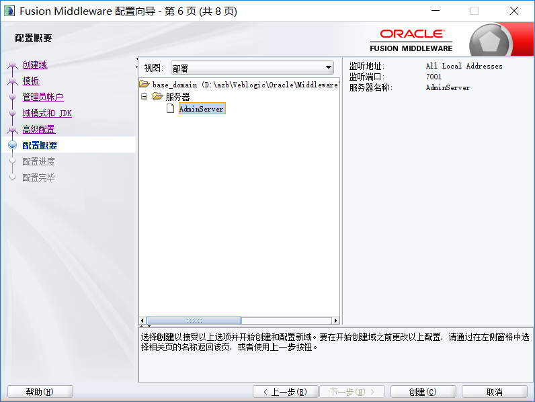Screen dimensions: 535x402
Task: Click the 模板 step marker icon
Action: point(13,81)
